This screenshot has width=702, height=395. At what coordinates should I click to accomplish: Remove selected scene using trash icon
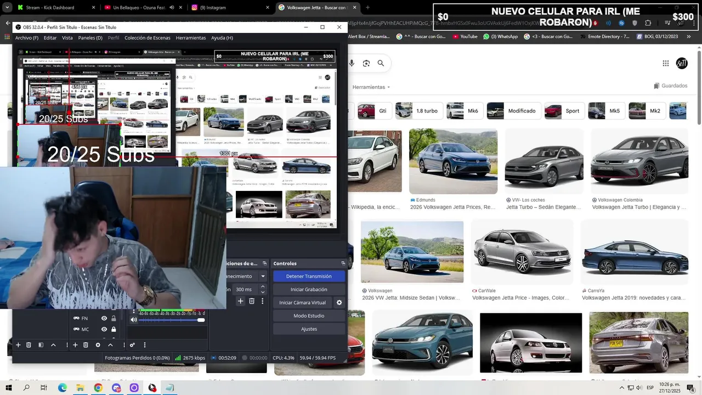tap(29, 345)
